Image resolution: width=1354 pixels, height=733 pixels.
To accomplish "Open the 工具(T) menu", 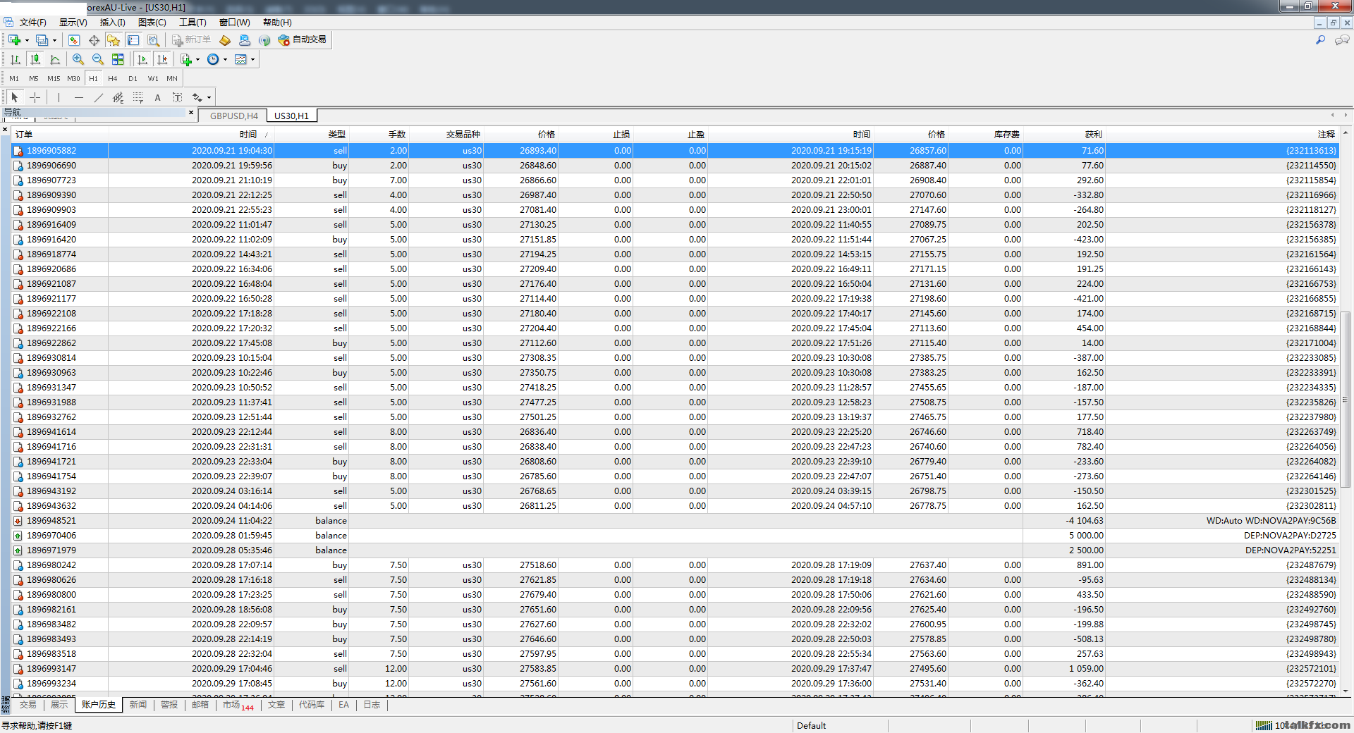I will (x=193, y=23).
